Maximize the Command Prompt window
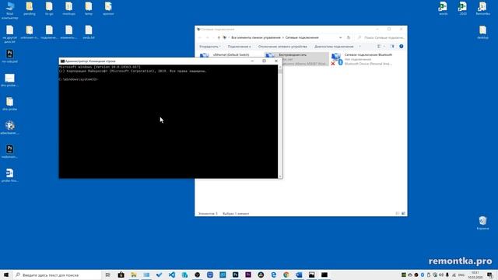This screenshot has width=498, height=280. (264, 61)
